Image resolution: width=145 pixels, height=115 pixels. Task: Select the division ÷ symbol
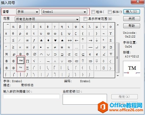tap(48, 47)
